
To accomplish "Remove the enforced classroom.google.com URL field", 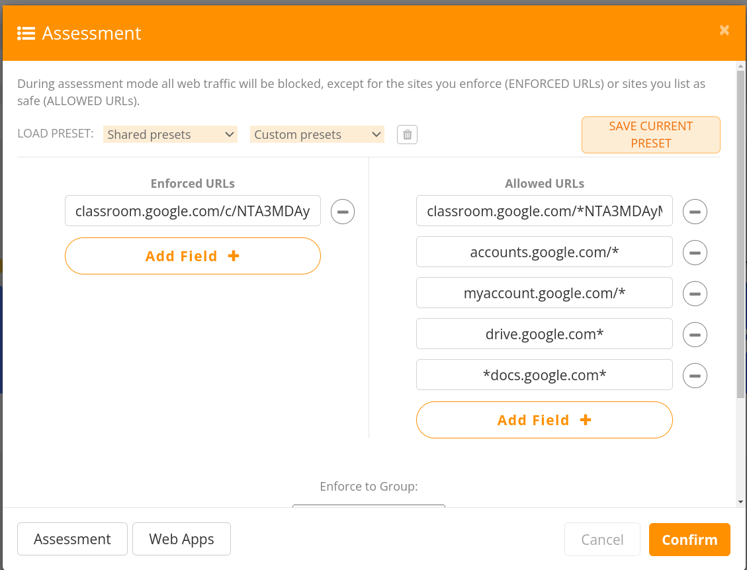I will (343, 212).
